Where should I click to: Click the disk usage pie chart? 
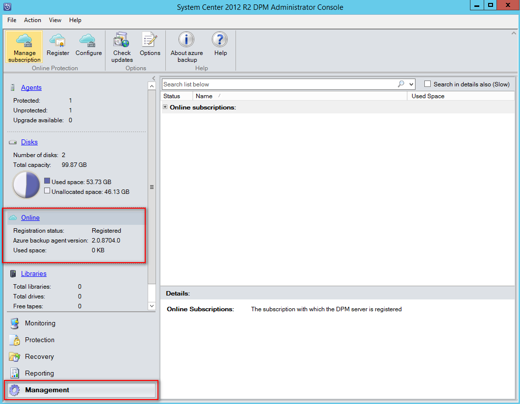click(x=26, y=185)
